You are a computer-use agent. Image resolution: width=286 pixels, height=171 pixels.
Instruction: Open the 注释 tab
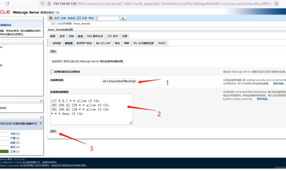[x=125, y=36]
